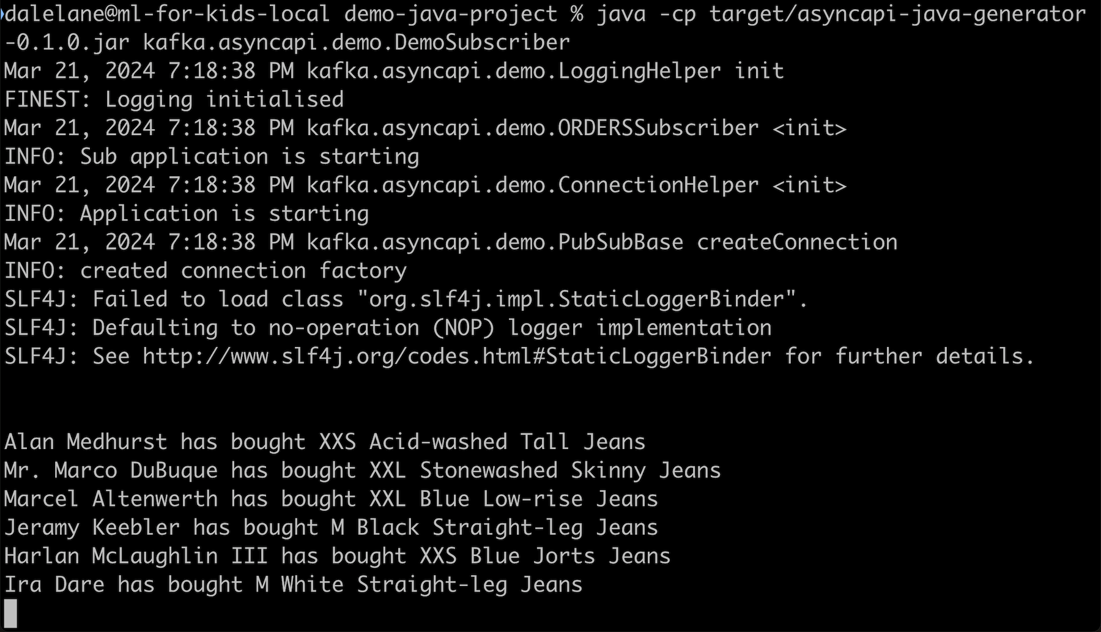This screenshot has width=1101, height=632.
Task: Click the "INFO: created connection factory" line
Action: [x=206, y=270]
